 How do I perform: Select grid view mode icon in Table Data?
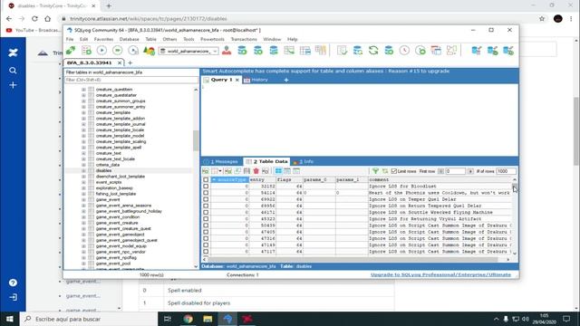click(278, 171)
